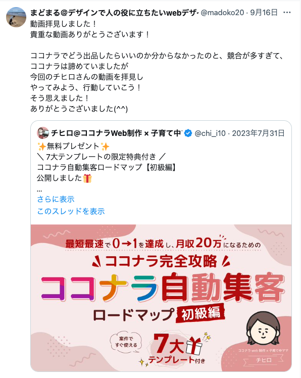This screenshot has height=378, width=301.
Task: Open the thread via このスレッドを表示
Action: pyautogui.click(x=71, y=211)
